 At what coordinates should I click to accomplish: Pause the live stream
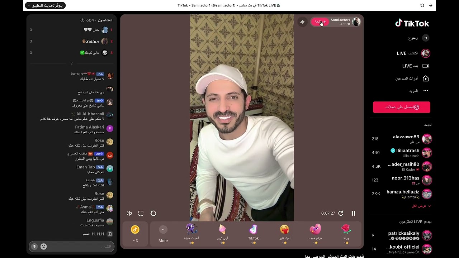point(353,213)
